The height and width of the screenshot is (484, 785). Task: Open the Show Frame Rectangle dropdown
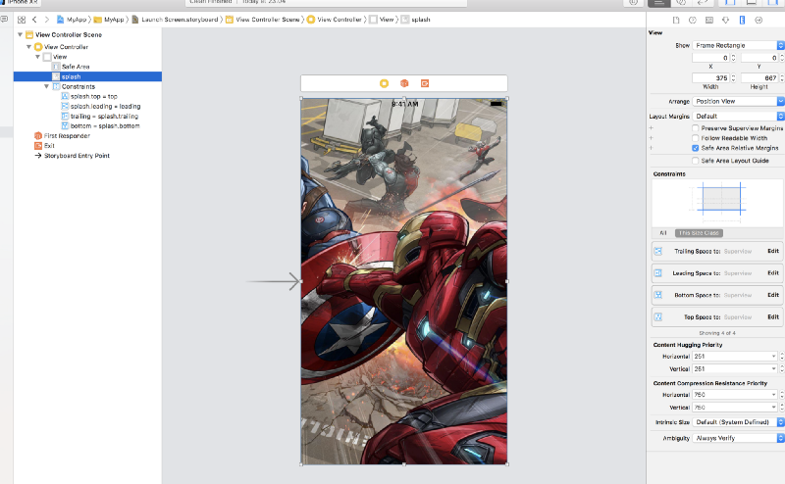[x=738, y=45]
